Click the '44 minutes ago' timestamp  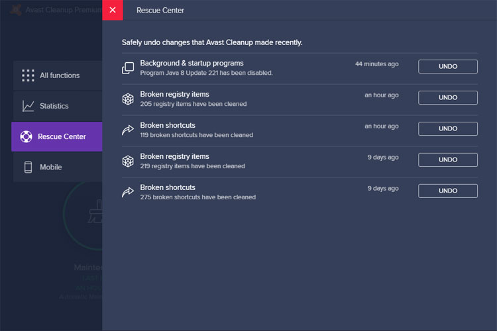point(376,64)
